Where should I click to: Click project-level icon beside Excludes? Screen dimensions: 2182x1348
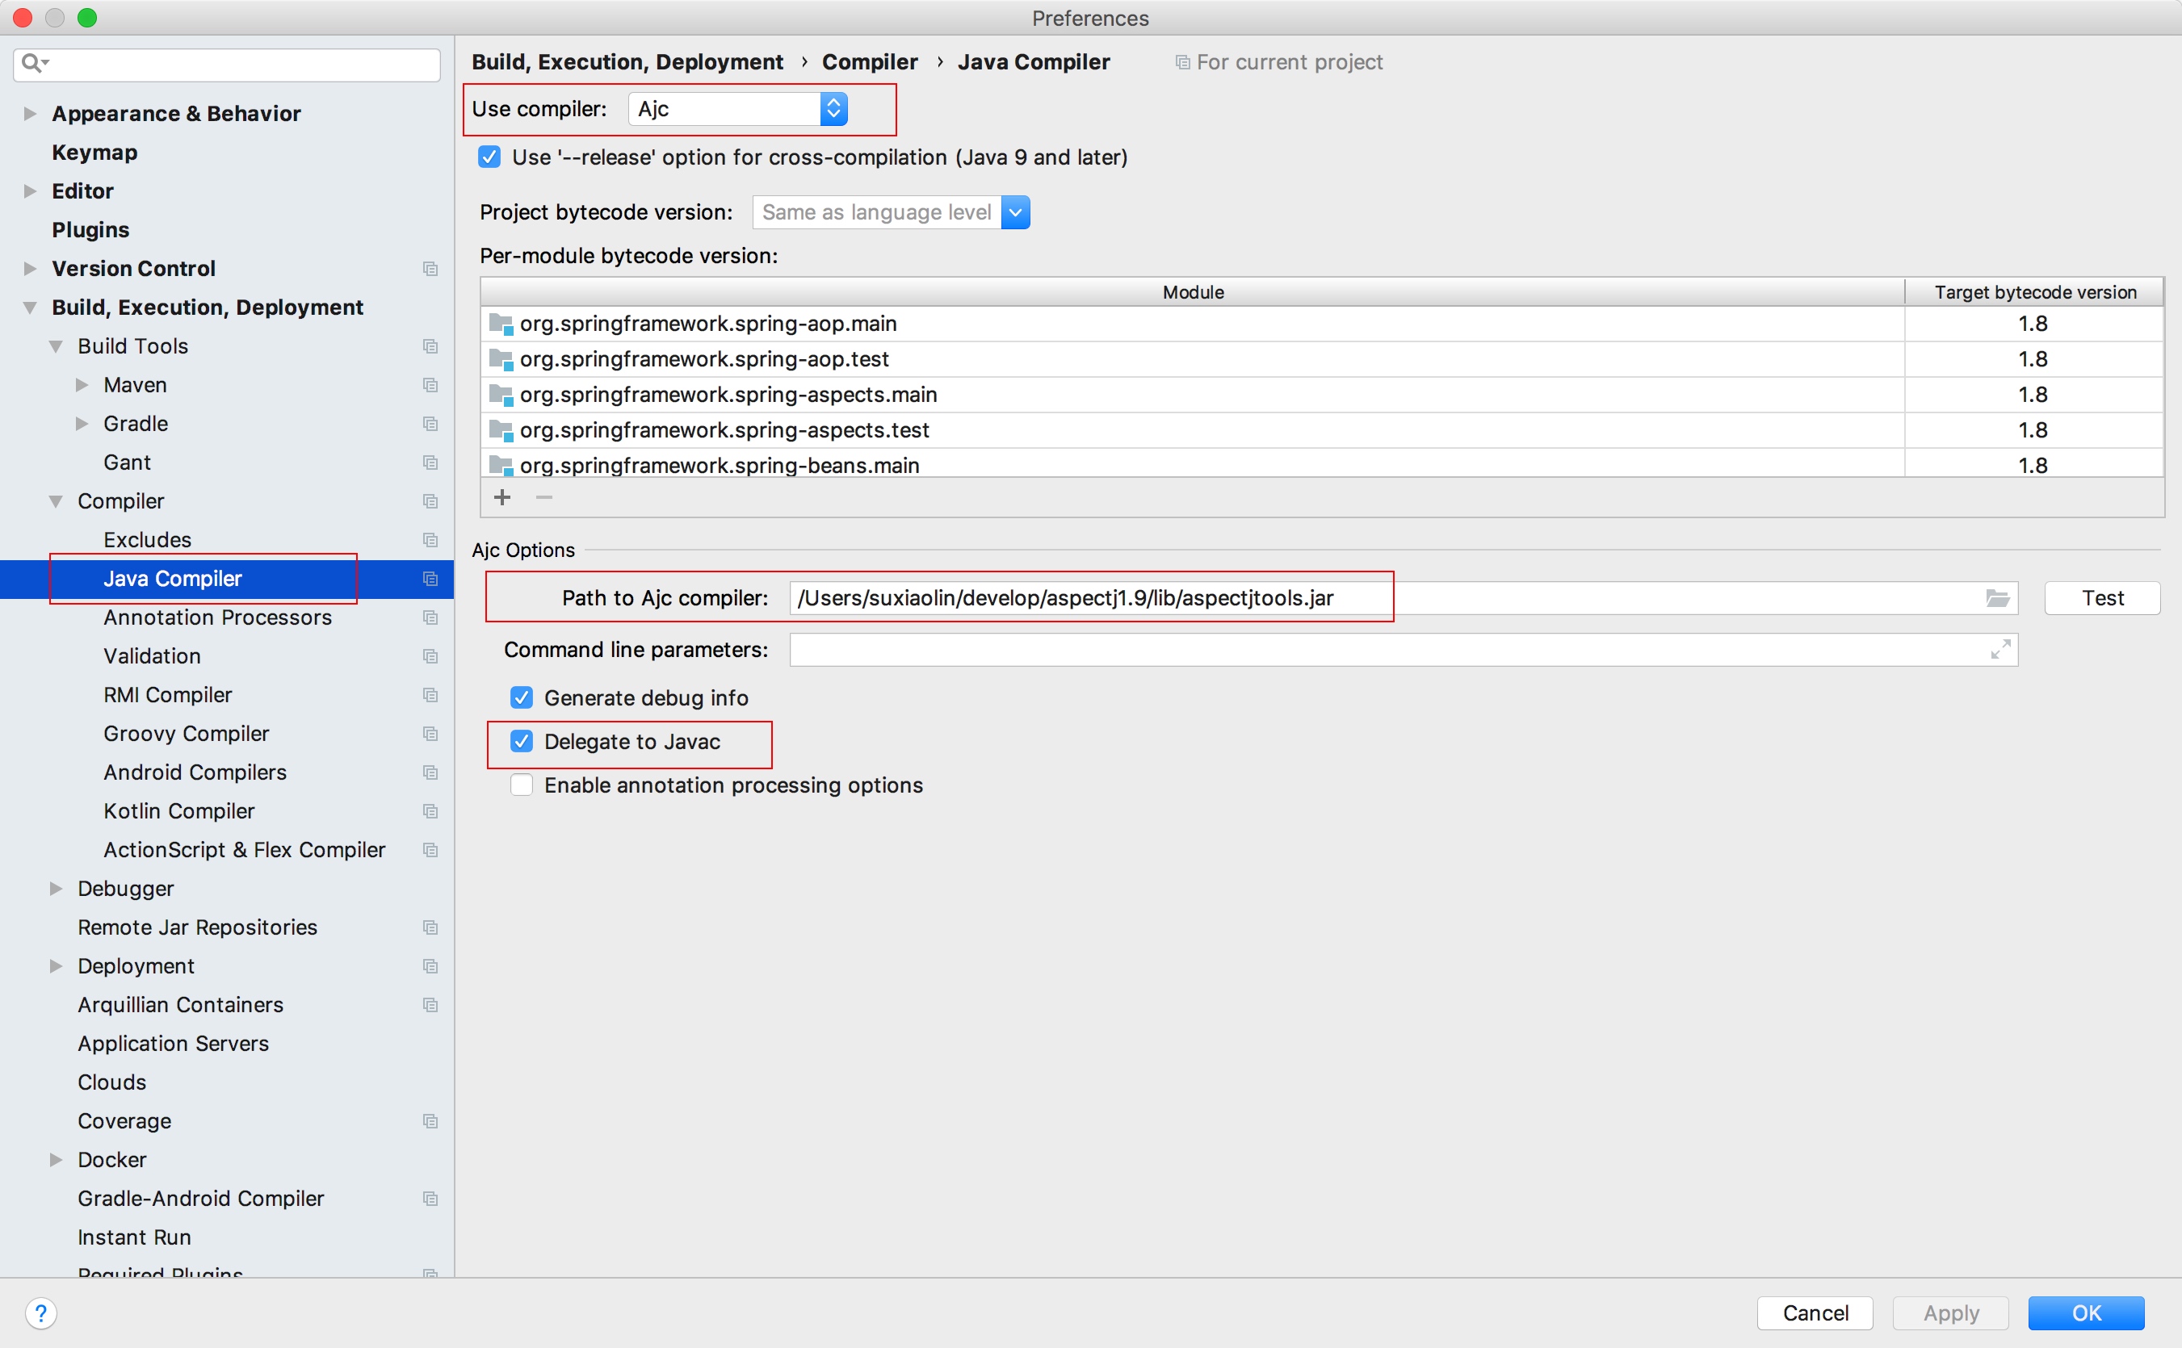tap(430, 539)
